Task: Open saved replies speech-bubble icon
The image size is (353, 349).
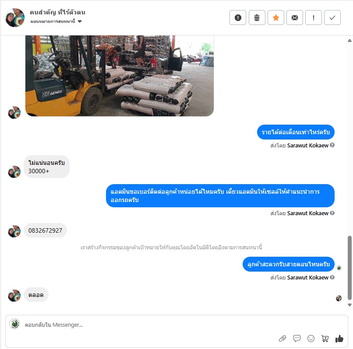Action: tap(297, 338)
